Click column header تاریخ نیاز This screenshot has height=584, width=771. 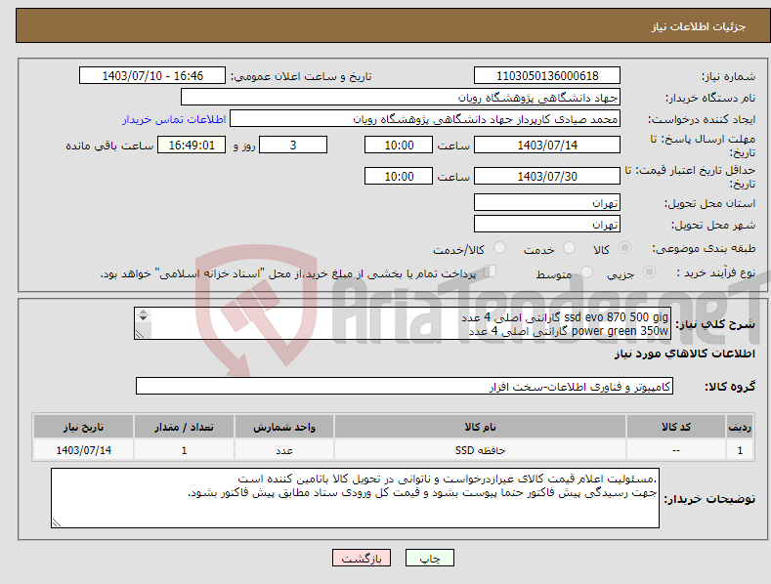pyautogui.click(x=84, y=427)
